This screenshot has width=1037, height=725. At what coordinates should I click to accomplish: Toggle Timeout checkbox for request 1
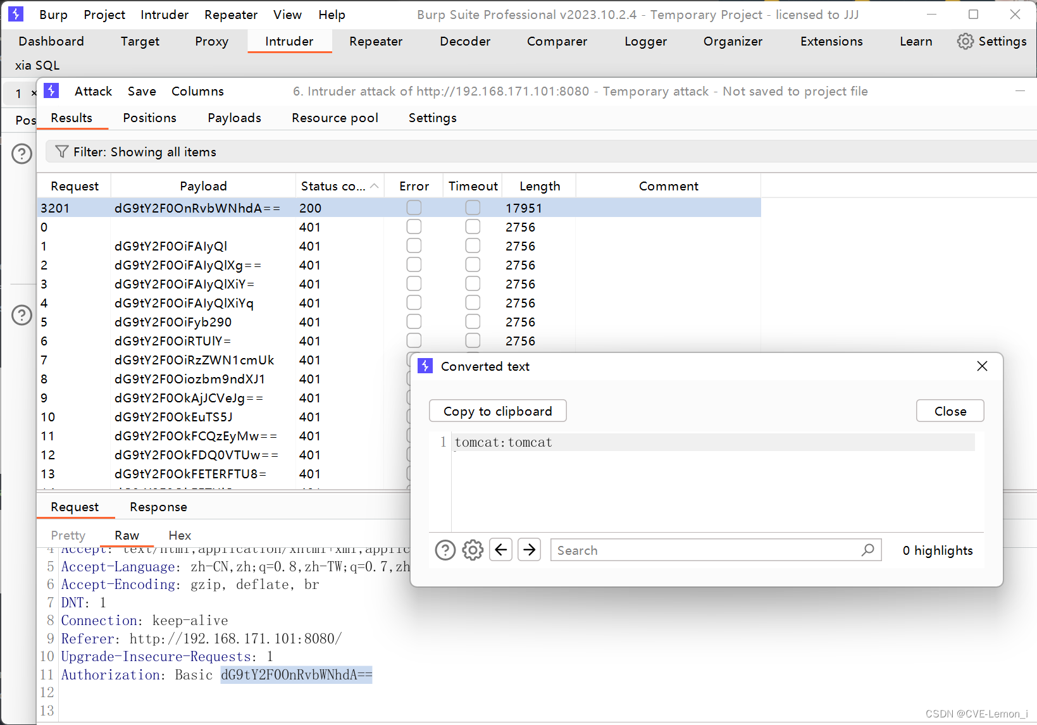[x=473, y=245]
